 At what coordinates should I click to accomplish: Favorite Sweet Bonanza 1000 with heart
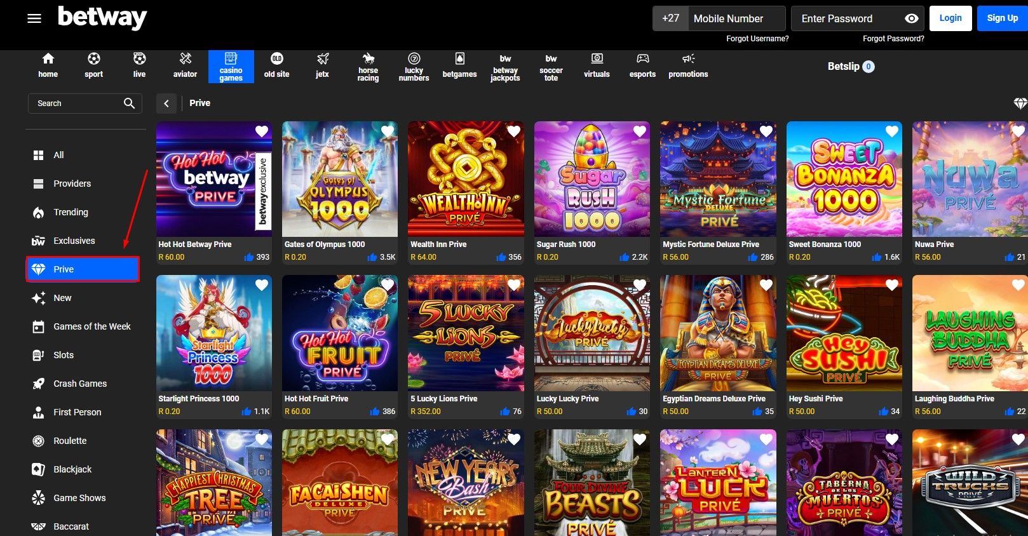[892, 131]
